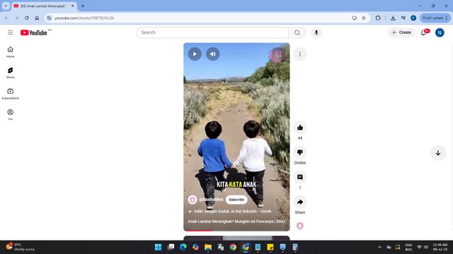Click the Dislike thumbs down icon
Image resolution: width=453 pixels, height=254 pixels.
(300, 152)
